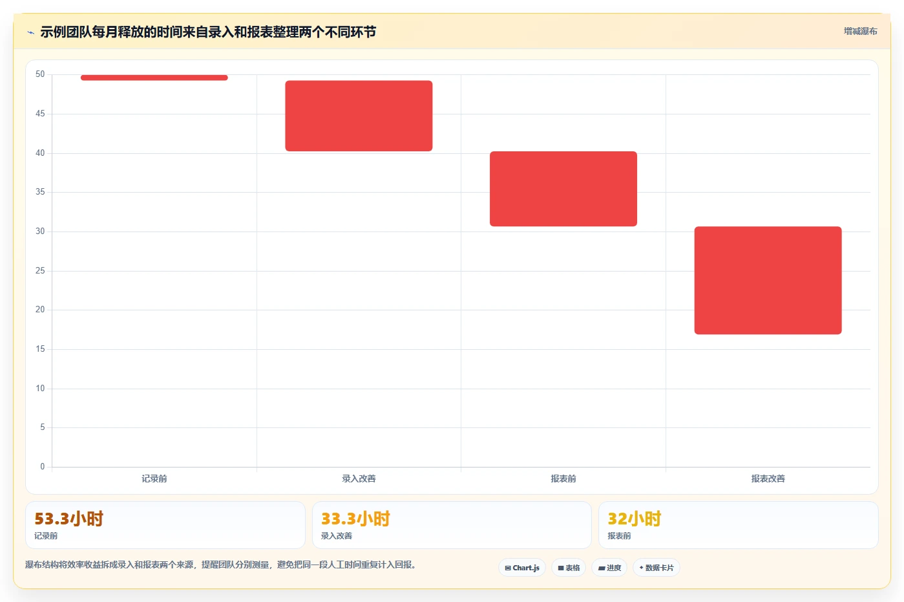
Task: Select the 记录前 thin red bar
Action: click(x=154, y=78)
